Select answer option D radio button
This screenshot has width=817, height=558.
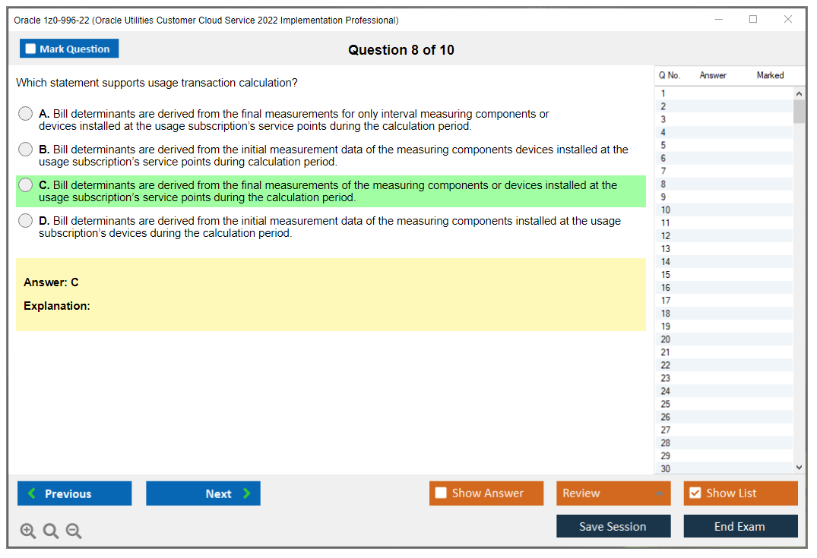tap(25, 220)
